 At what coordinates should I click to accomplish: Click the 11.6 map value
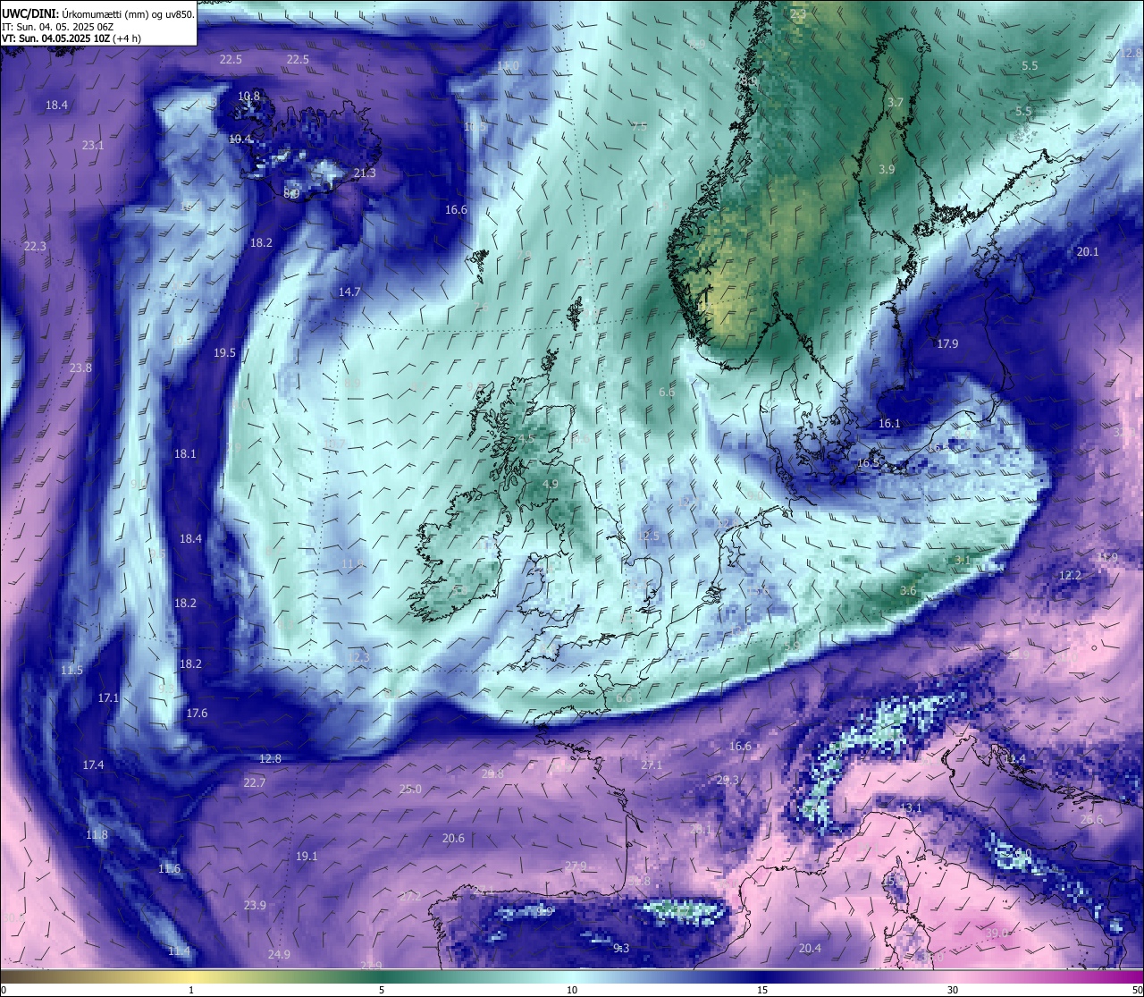coord(169,868)
